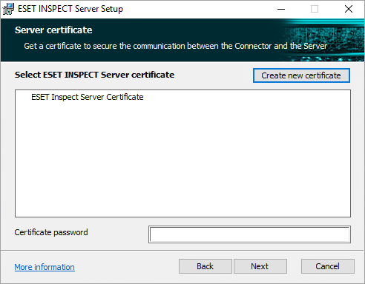Select ESET Inspect Server Certificate list entry

click(88, 97)
